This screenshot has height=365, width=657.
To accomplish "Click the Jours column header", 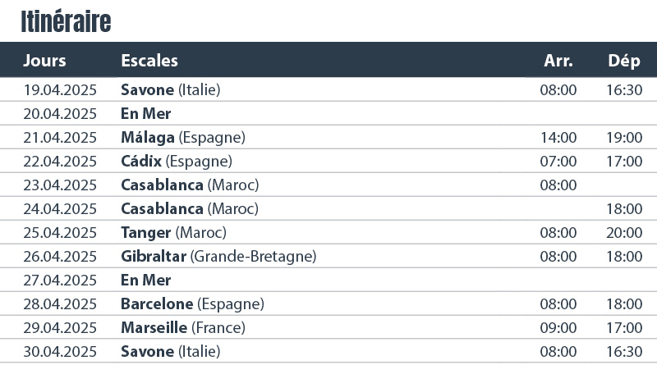I will 45,61.
